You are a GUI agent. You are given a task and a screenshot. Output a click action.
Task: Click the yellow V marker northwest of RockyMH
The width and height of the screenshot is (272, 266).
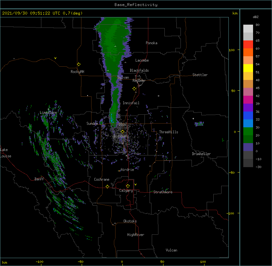pos(55,58)
